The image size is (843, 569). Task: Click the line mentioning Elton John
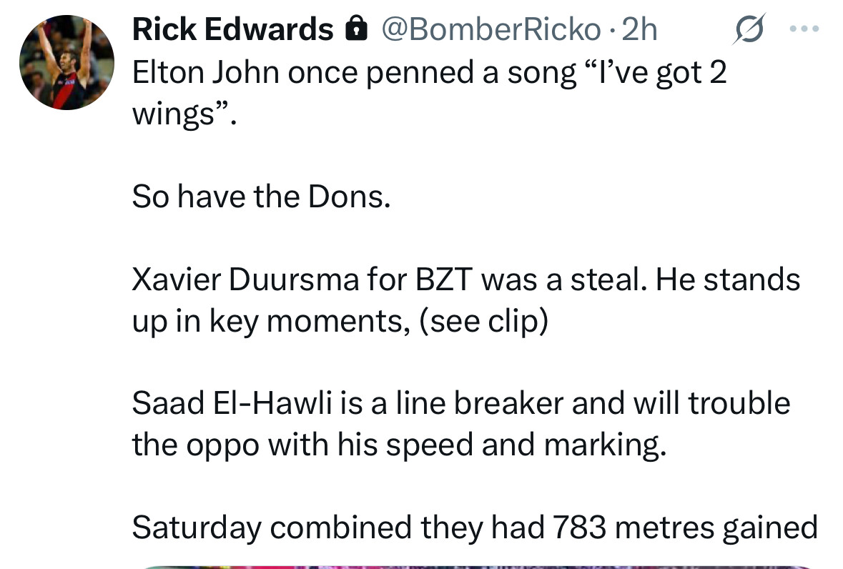pyautogui.click(x=429, y=72)
